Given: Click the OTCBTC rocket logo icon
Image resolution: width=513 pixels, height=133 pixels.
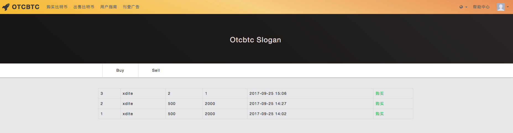Looking at the screenshot, I should (x=6, y=7).
